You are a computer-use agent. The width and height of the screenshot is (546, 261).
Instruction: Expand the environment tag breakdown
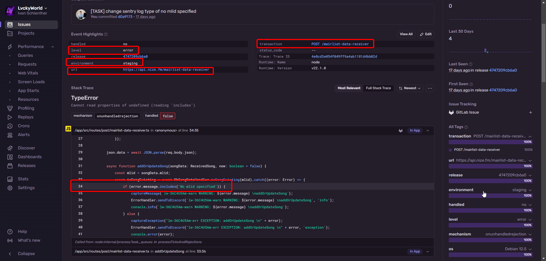coord(530,190)
